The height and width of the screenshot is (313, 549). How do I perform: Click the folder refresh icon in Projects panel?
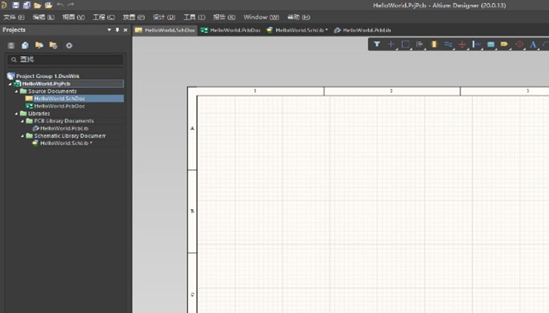[53, 45]
